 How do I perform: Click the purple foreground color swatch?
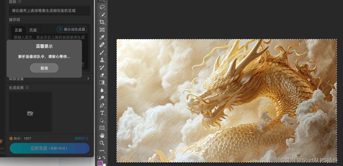[x=100, y=163]
